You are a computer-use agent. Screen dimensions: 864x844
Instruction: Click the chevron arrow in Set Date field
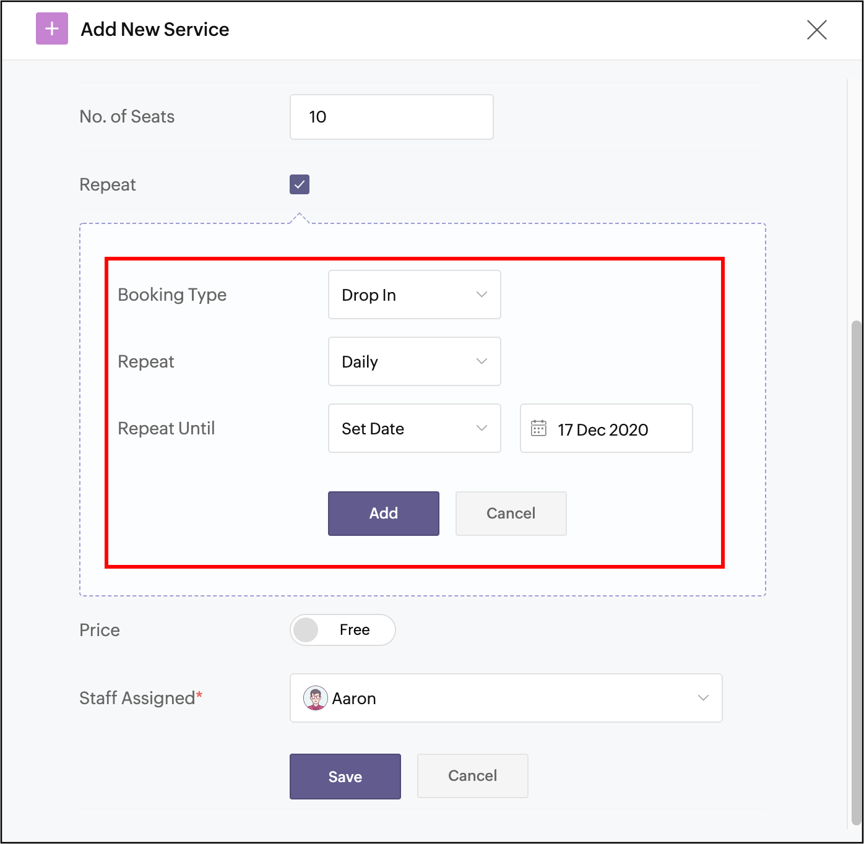pos(482,428)
